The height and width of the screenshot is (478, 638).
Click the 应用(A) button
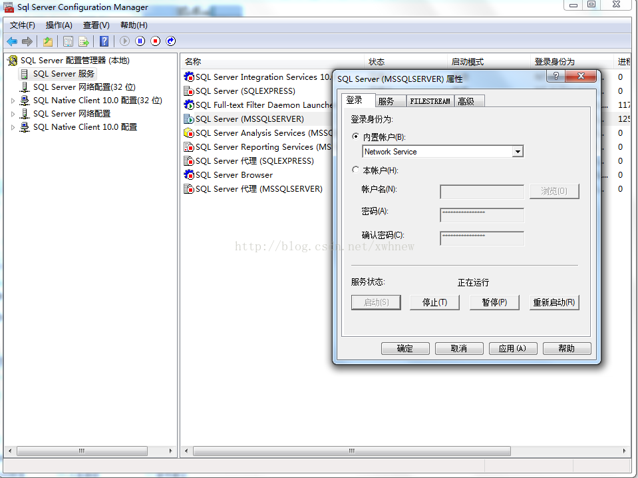(513, 349)
